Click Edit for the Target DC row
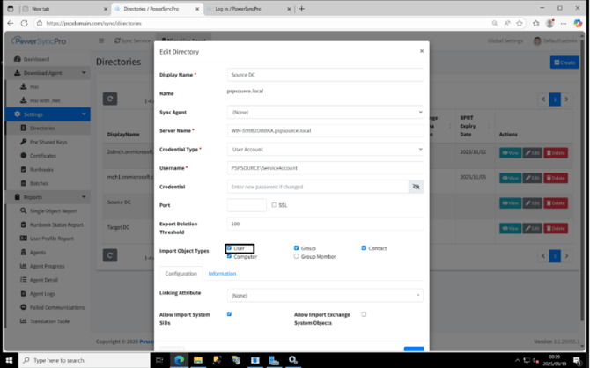590x368 pixels. (532, 228)
